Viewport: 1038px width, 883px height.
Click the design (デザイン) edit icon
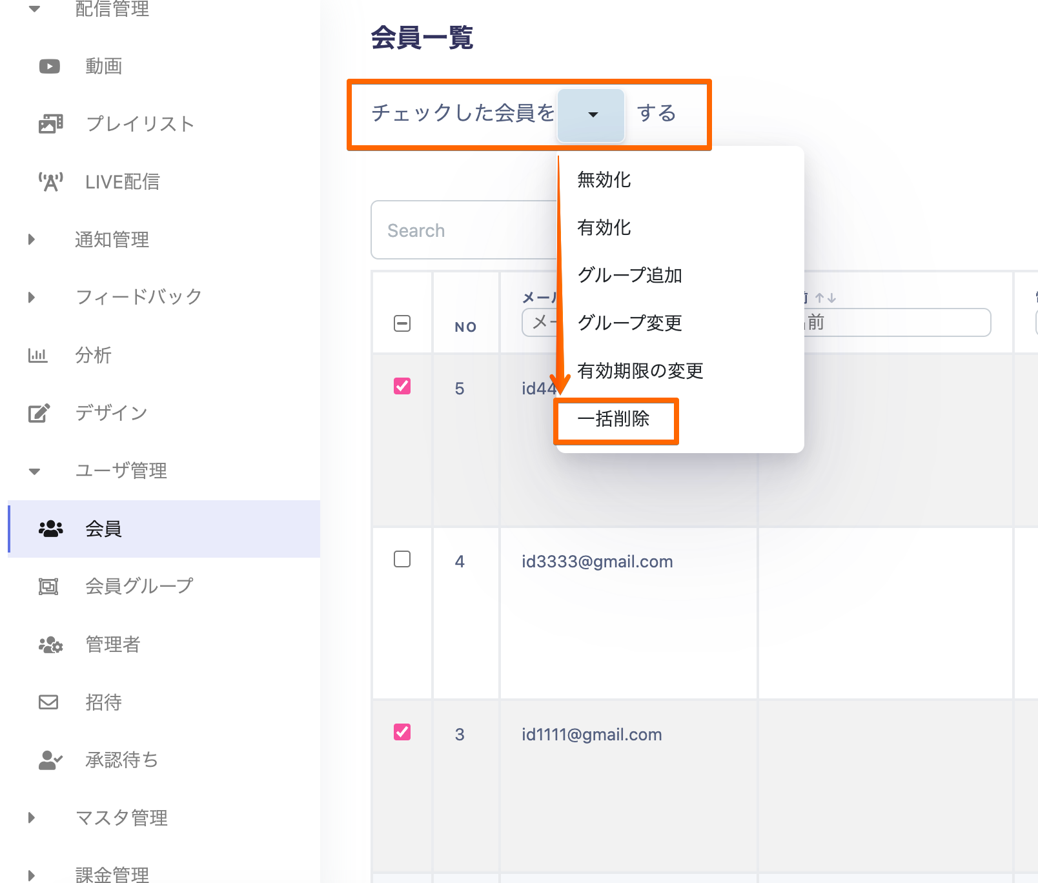[x=39, y=413]
